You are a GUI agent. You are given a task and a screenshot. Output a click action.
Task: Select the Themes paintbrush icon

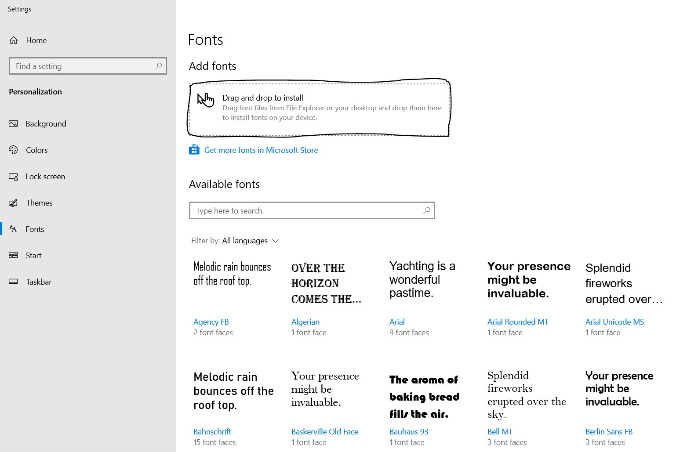tap(14, 202)
